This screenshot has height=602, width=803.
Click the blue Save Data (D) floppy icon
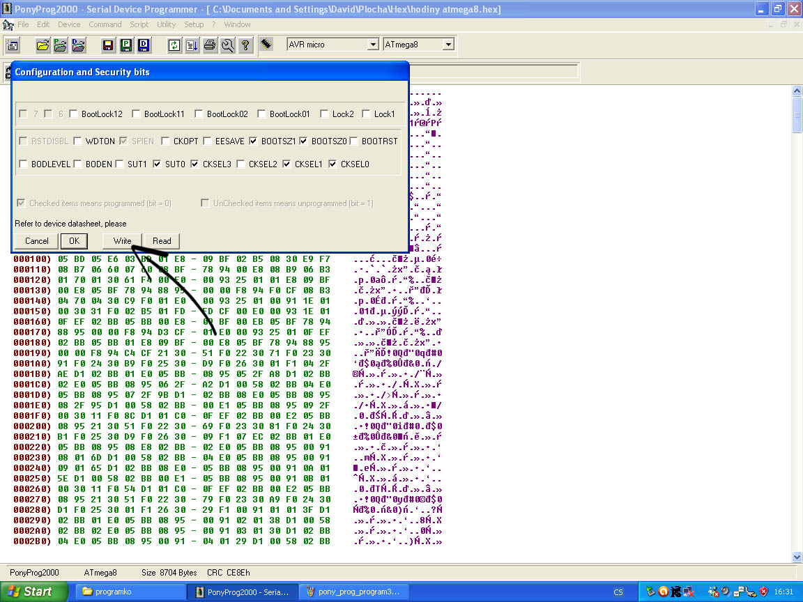point(144,45)
